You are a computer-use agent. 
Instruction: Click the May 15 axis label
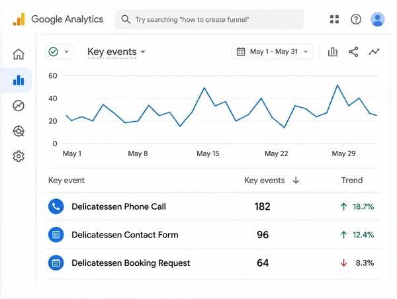[x=208, y=153]
